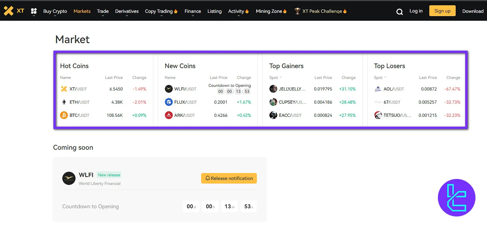The height and width of the screenshot is (228, 487).
Task: Click the TETSUO coin icon
Action: (x=378, y=115)
